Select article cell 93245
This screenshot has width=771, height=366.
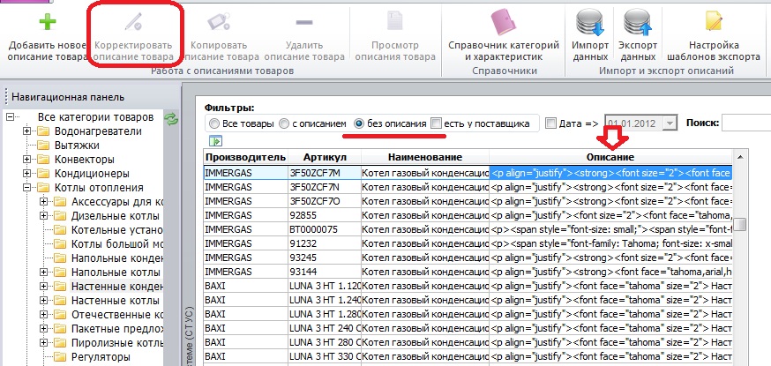pos(325,258)
